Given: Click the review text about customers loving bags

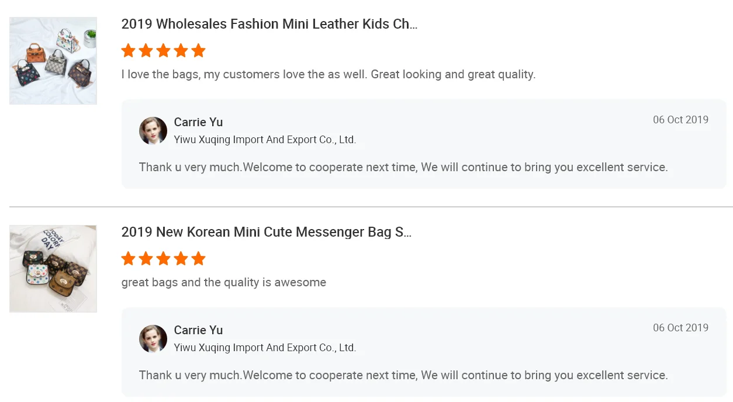Looking at the screenshot, I should [x=329, y=75].
